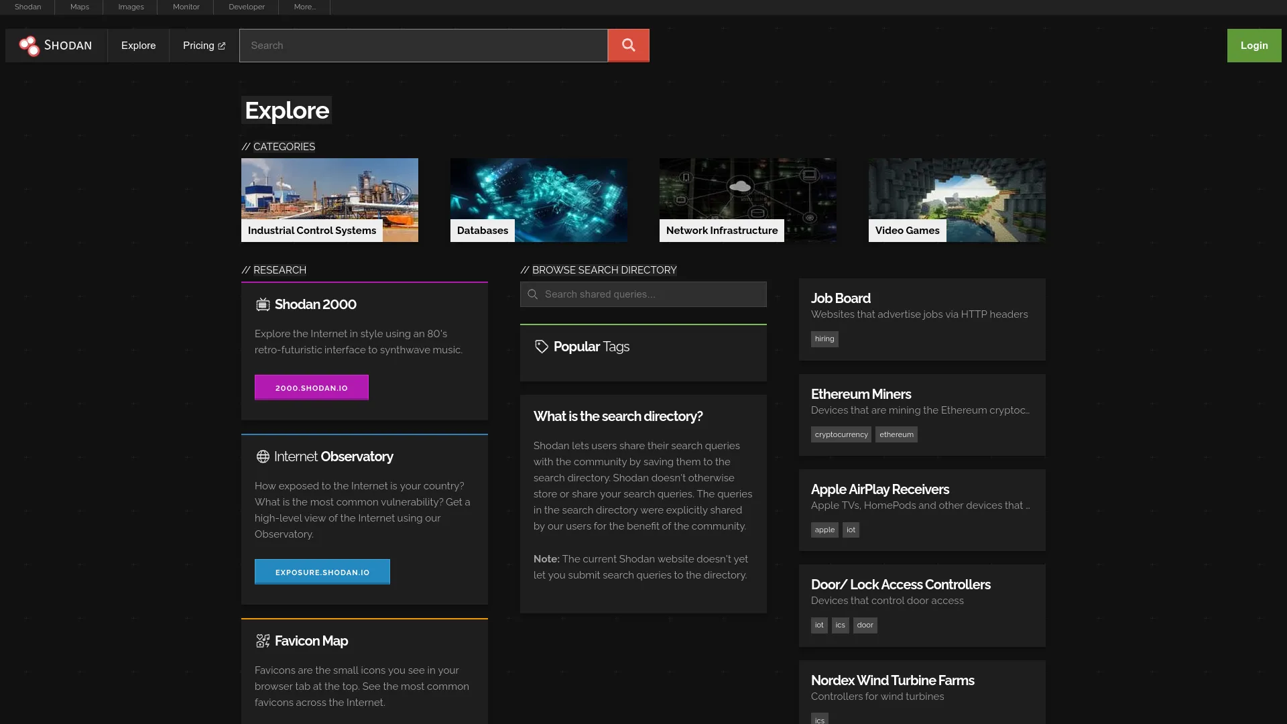Click the Shodan 2000 TV icon

(263, 304)
